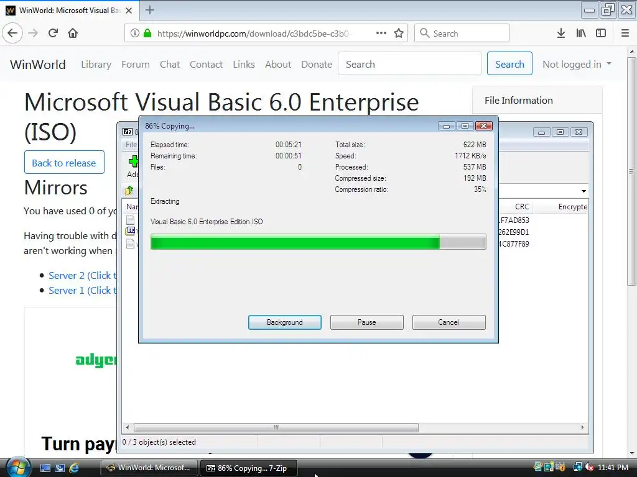637x477 pixels.
Task: Open page actions three-dot menu
Action: pyautogui.click(x=381, y=34)
